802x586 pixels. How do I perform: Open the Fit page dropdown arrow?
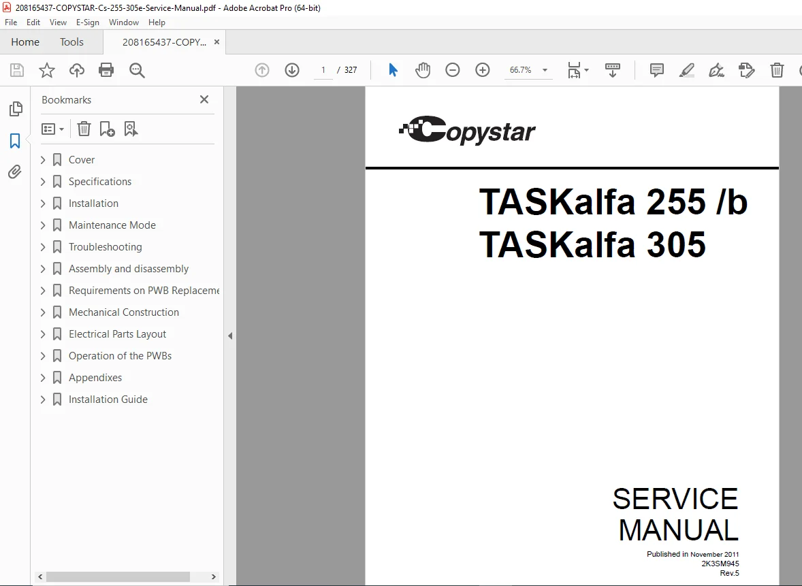[x=586, y=70]
